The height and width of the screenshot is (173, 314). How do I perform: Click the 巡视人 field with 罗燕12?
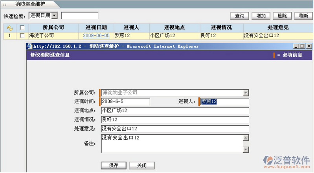coord(225,101)
